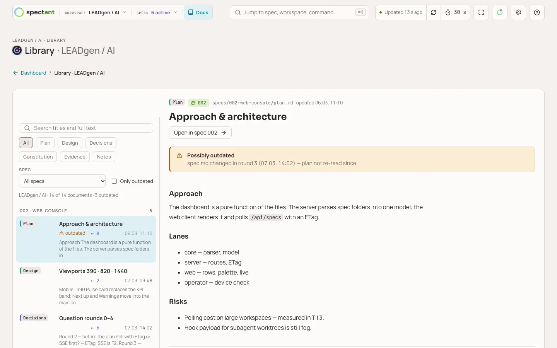
Task: Filter by Evidence documents
Action: 75,157
